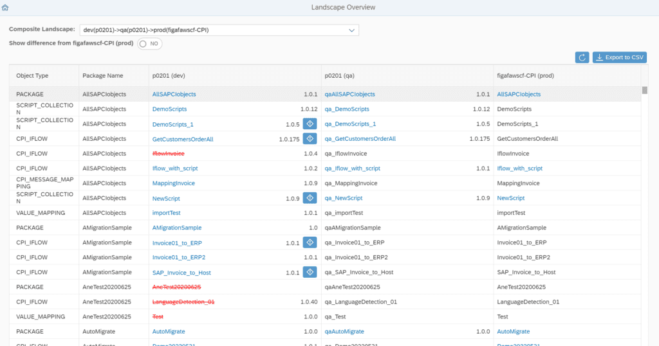Select qa_IflowInvoice cell text
Viewport: 659px width, 346px height.
tap(346, 153)
